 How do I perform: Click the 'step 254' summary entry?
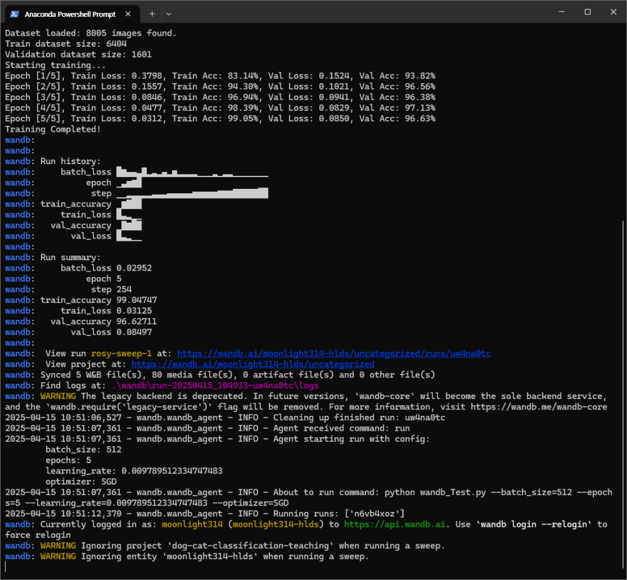(x=111, y=289)
